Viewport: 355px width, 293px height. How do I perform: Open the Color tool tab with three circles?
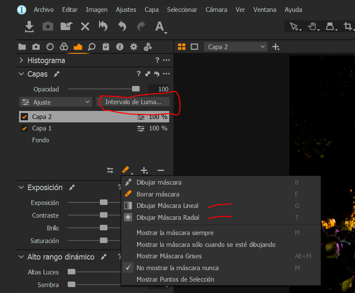tap(64, 47)
